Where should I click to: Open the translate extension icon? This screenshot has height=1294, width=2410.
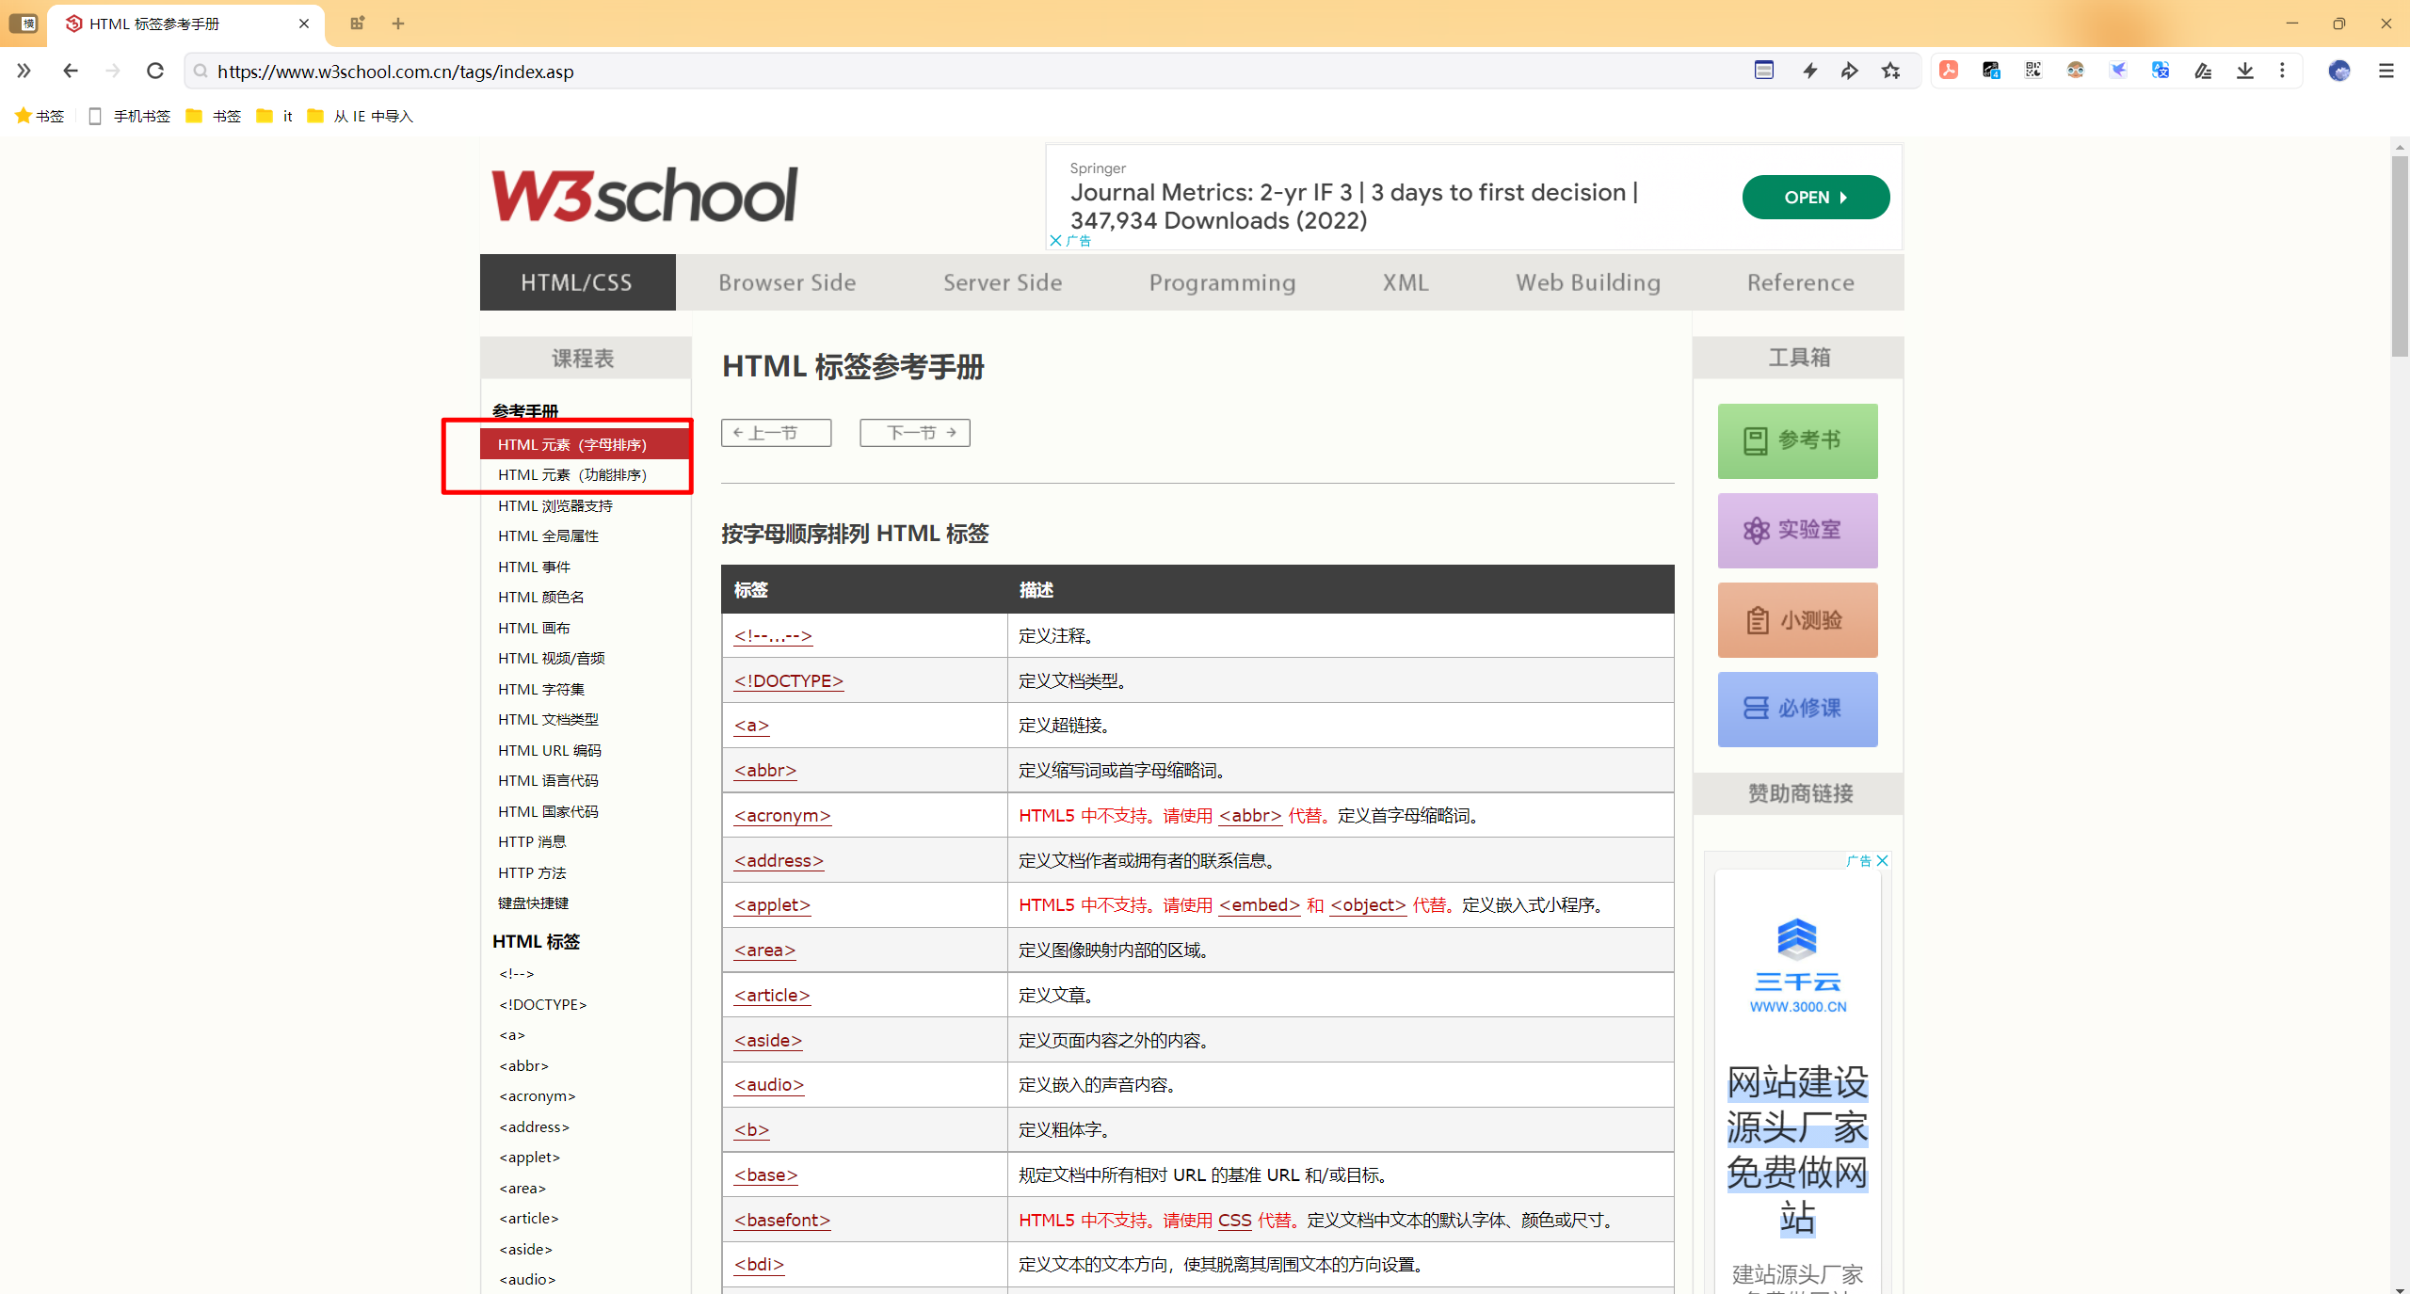click(x=2161, y=71)
